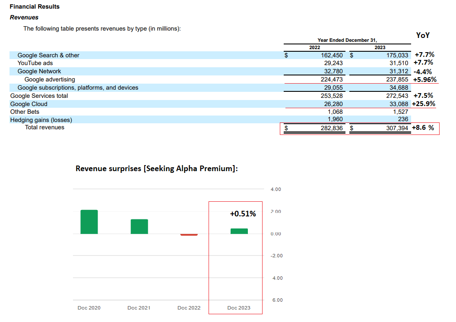Viewport: 456px width, 322px height.
Task: Select the red Dec 2022 negative surprise bar
Action: pos(189,235)
